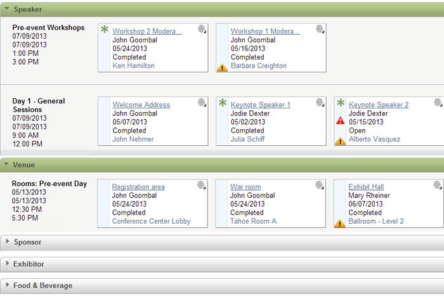Image resolution: width=444 pixels, height=296 pixels.
Task: Click yellow warning icon on Workshop 1 card
Action: tap(222, 67)
